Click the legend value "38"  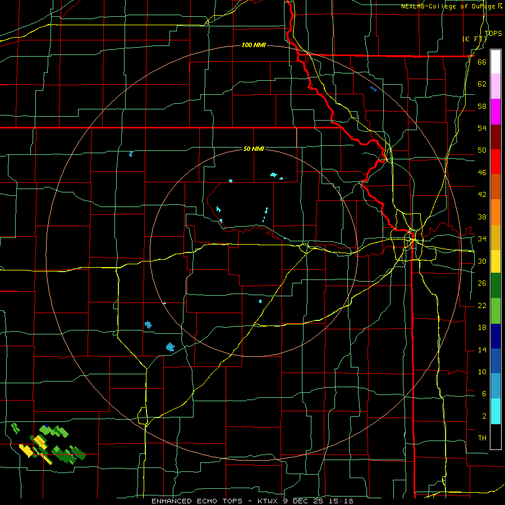[x=482, y=217]
